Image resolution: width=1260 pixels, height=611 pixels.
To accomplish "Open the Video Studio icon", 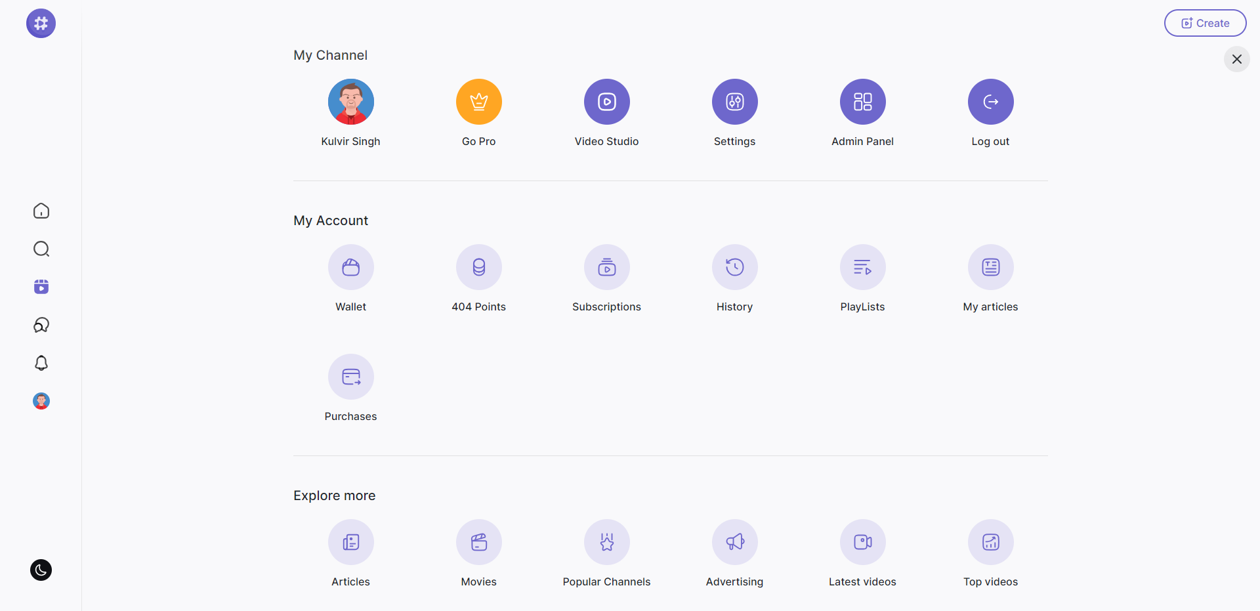I will point(606,102).
